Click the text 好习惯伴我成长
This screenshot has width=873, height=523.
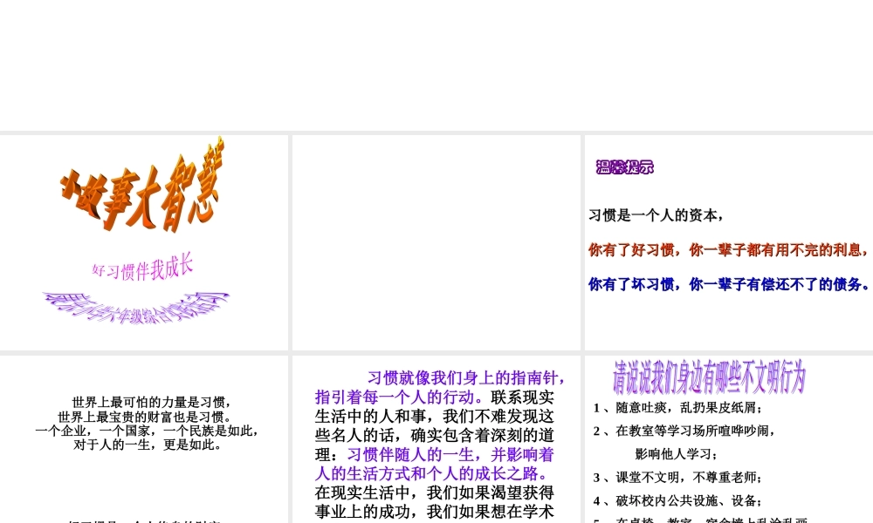(x=142, y=268)
